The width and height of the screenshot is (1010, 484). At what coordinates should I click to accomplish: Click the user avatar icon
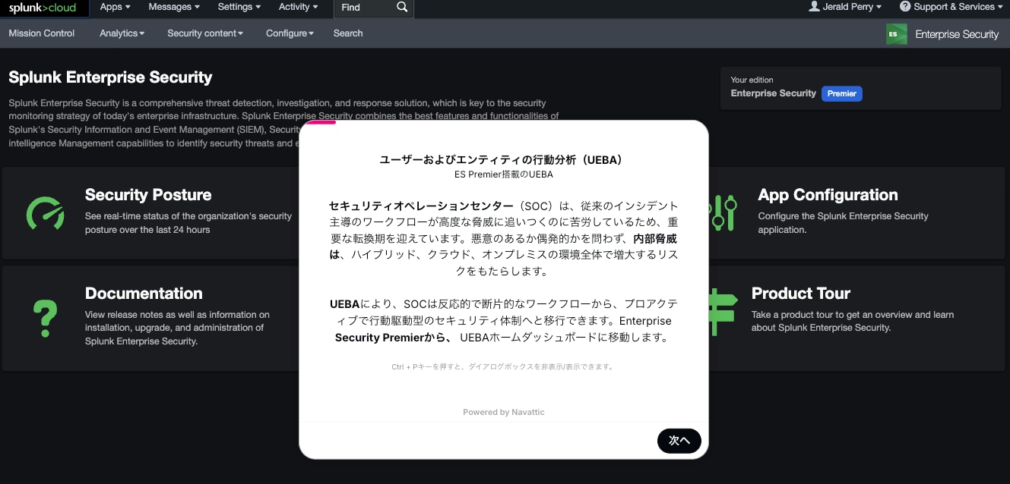(815, 7)
